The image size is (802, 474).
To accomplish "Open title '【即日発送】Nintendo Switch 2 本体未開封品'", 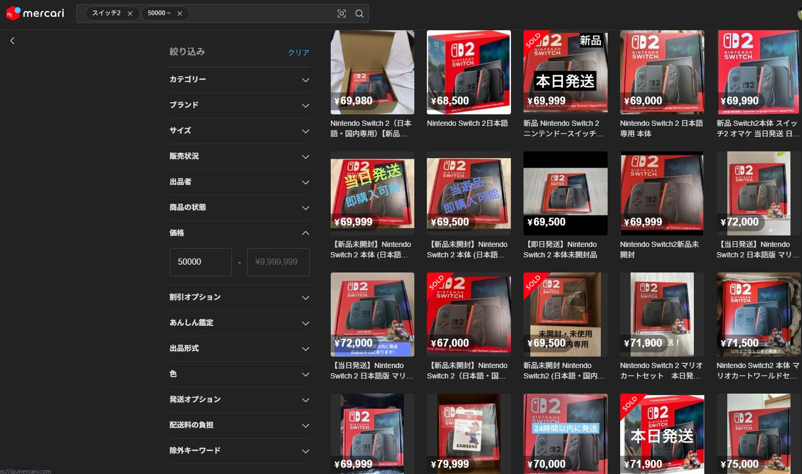I will tap(560, 250).
